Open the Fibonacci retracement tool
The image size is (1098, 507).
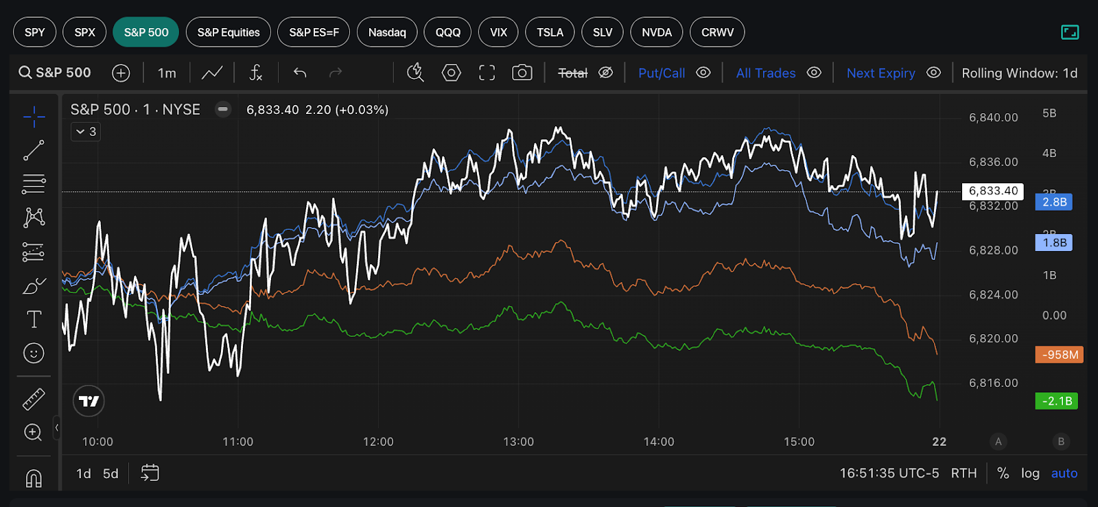[x=34, y=184]
